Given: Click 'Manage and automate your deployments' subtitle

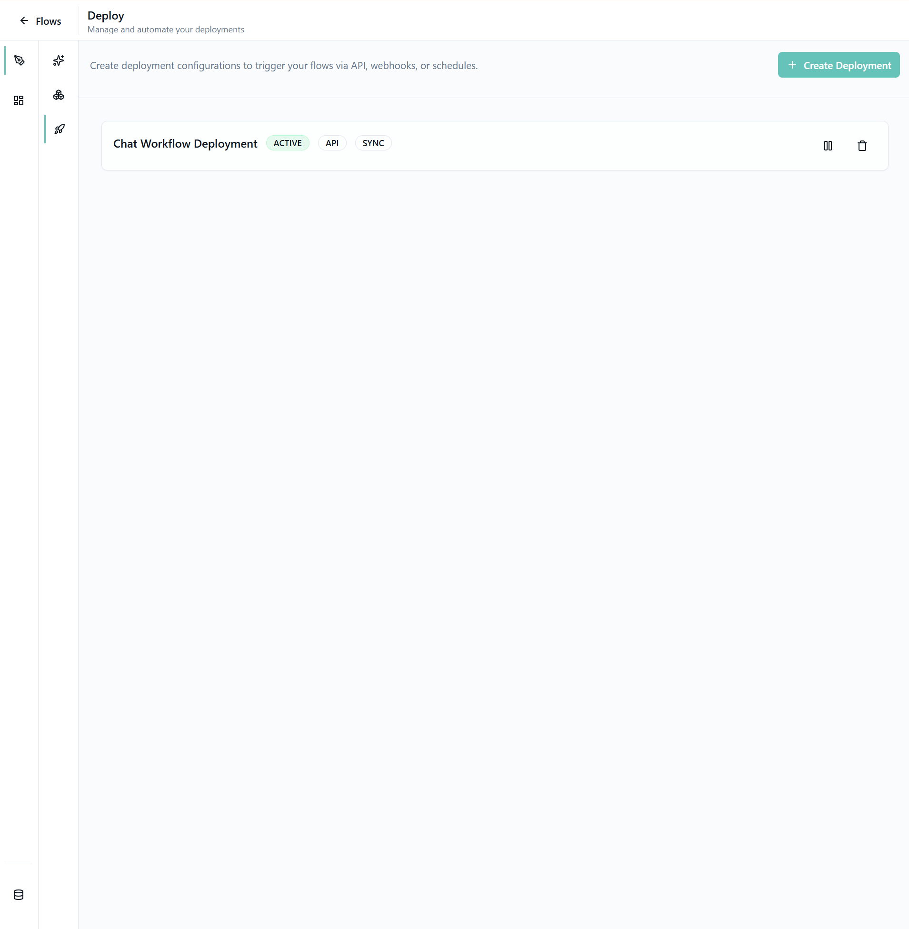Looking at the screenshot, I should tap(166, 30).
